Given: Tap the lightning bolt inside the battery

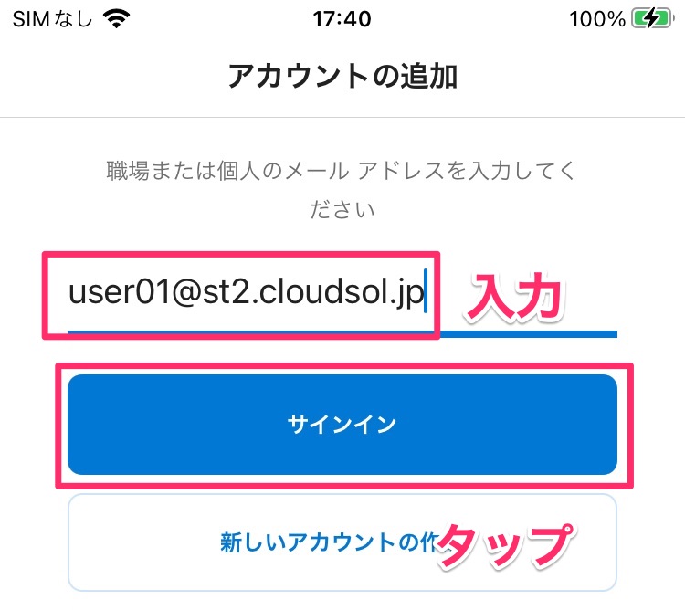Looking at the screenshot, I should point(652,19).
